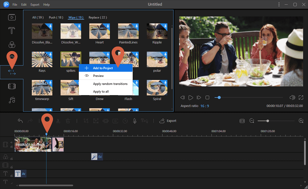This screenshot has width=308, height=189.
Task: Click the fit-to-timeline icon beside zoom out
Action: [242, 121]
